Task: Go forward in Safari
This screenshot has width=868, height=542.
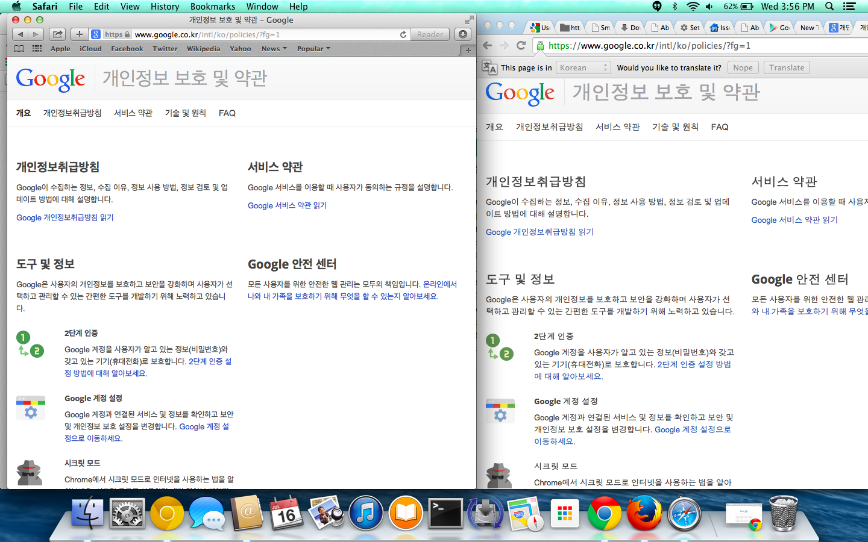Action: coord(36,34)
